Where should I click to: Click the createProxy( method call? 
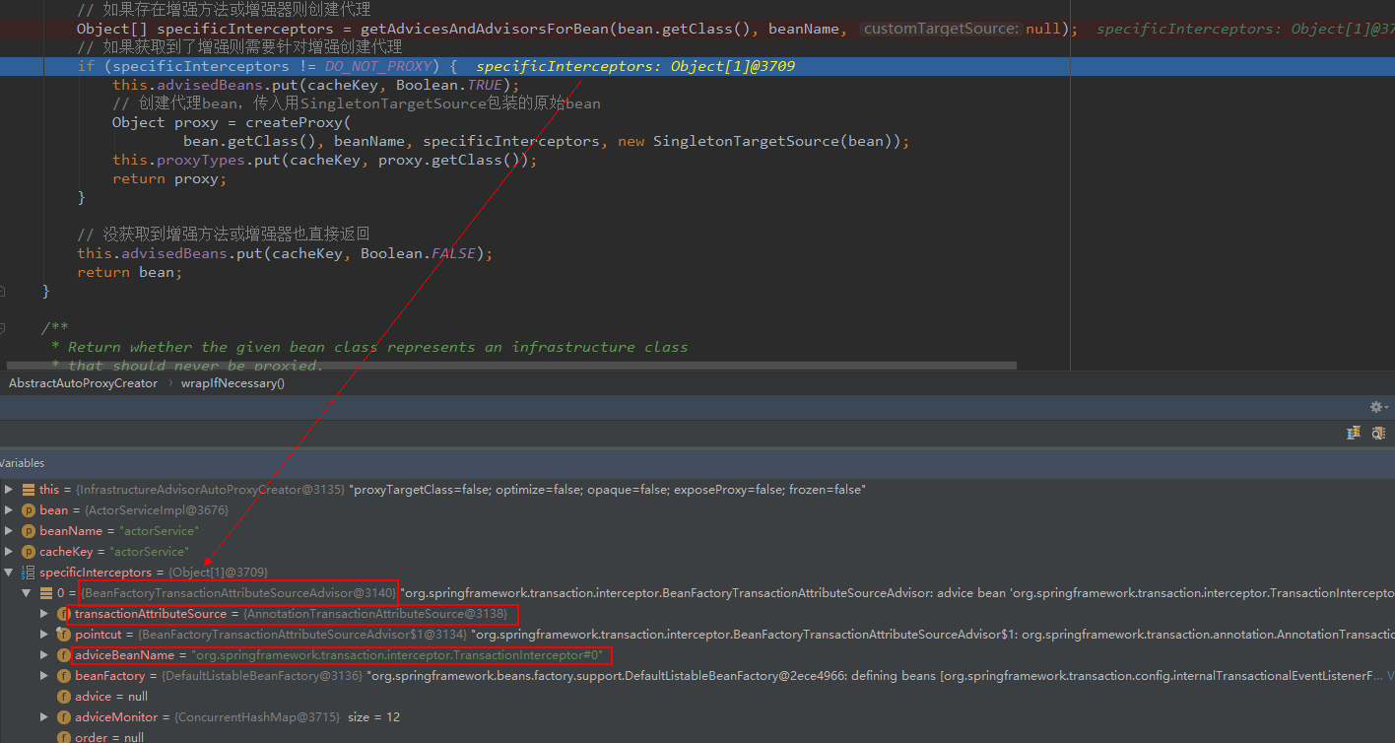[x=299, y=122]
